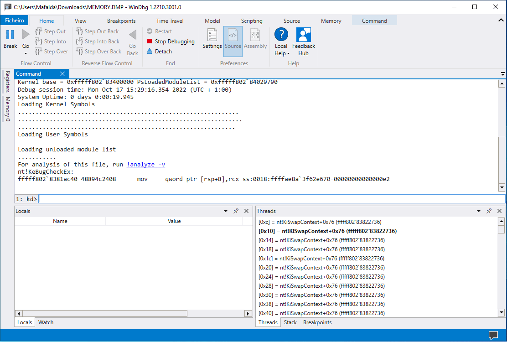Open the Memory ribbon tab
The image size is (507, 342).
[331, 21]
